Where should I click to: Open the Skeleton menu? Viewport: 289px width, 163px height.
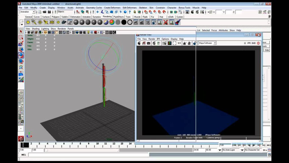pyautogui.click(x=143, y=8)
